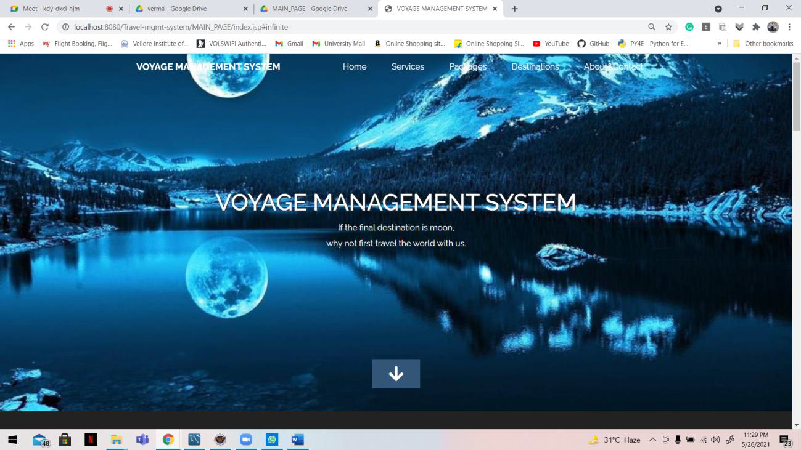Open Zoom from the taskbar
The height and width of the screenshot is (450, 801).
(x=246, y=440)
